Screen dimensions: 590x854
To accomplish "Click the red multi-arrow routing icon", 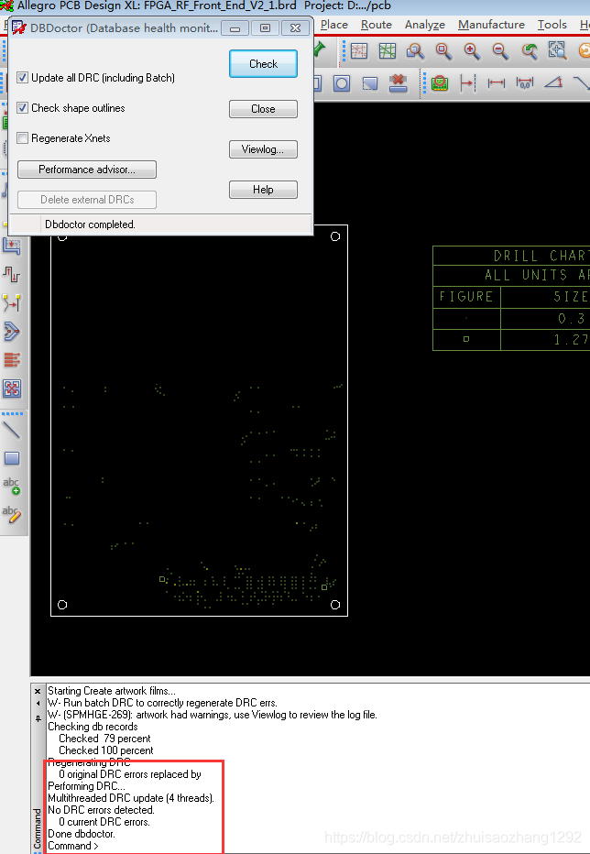I will pos(12,359).
